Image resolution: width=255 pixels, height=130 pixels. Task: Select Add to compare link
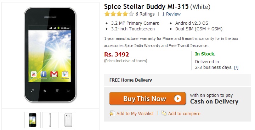(184, 113)
